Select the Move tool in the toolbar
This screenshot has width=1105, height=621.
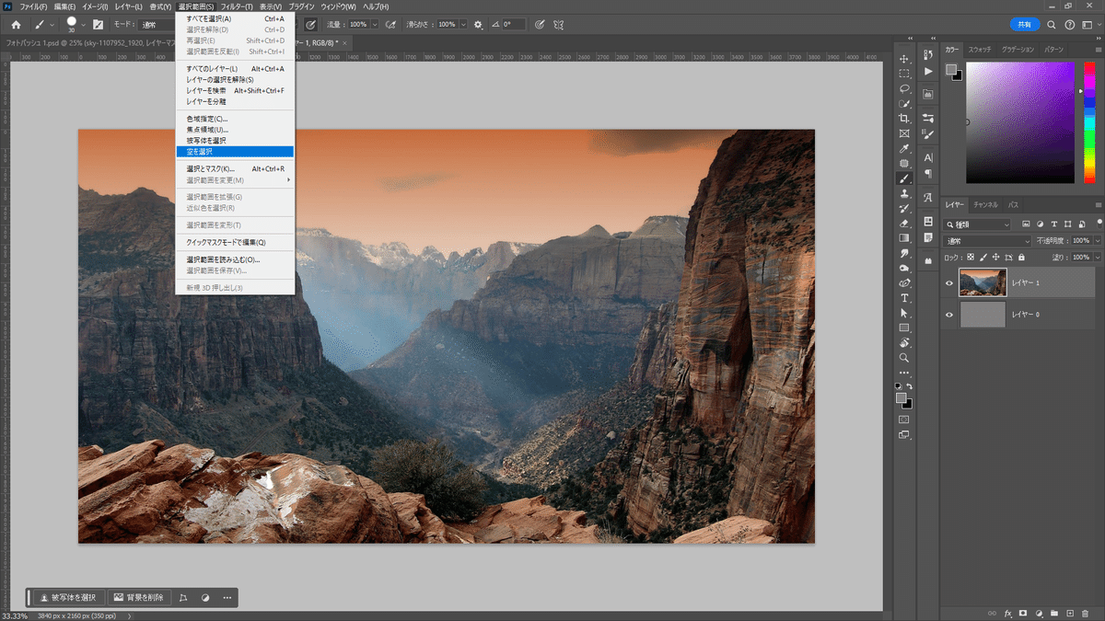[904, 59]
